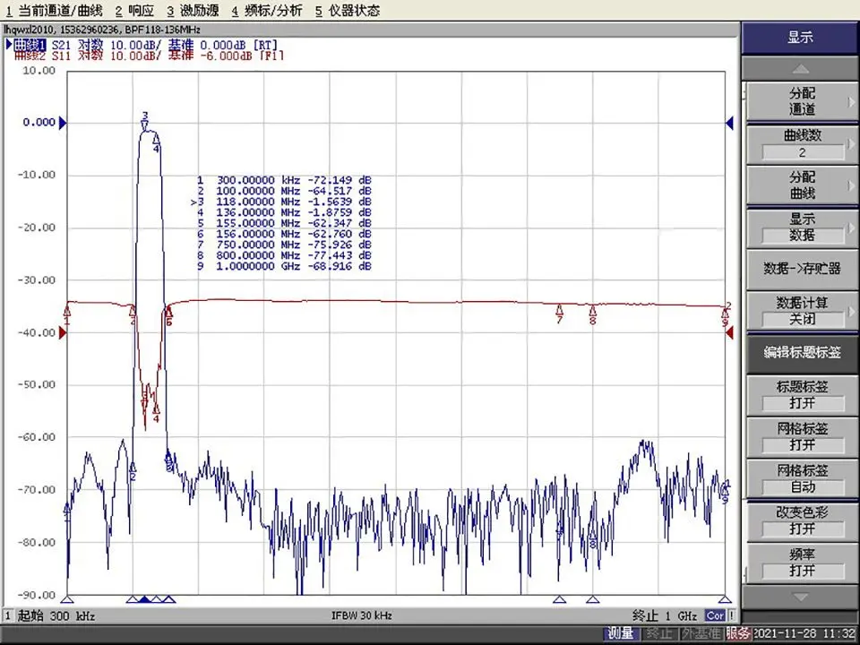This screenshot has height=645, width=860.
Task: Click marker 1 triangle on the frequency axis
Action: click(x=67, y=599)
